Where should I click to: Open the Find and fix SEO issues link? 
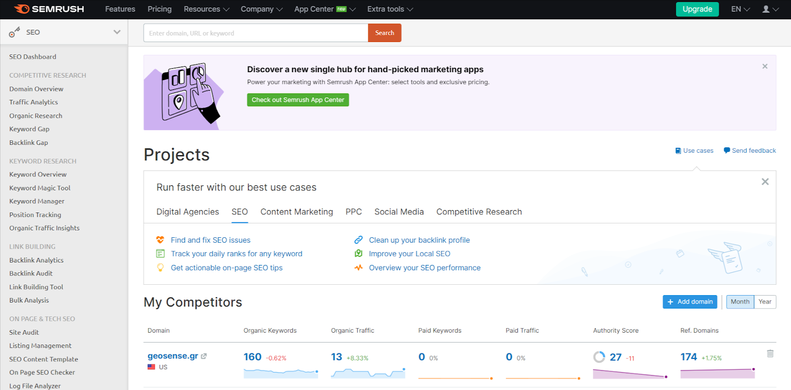[211, 240]
